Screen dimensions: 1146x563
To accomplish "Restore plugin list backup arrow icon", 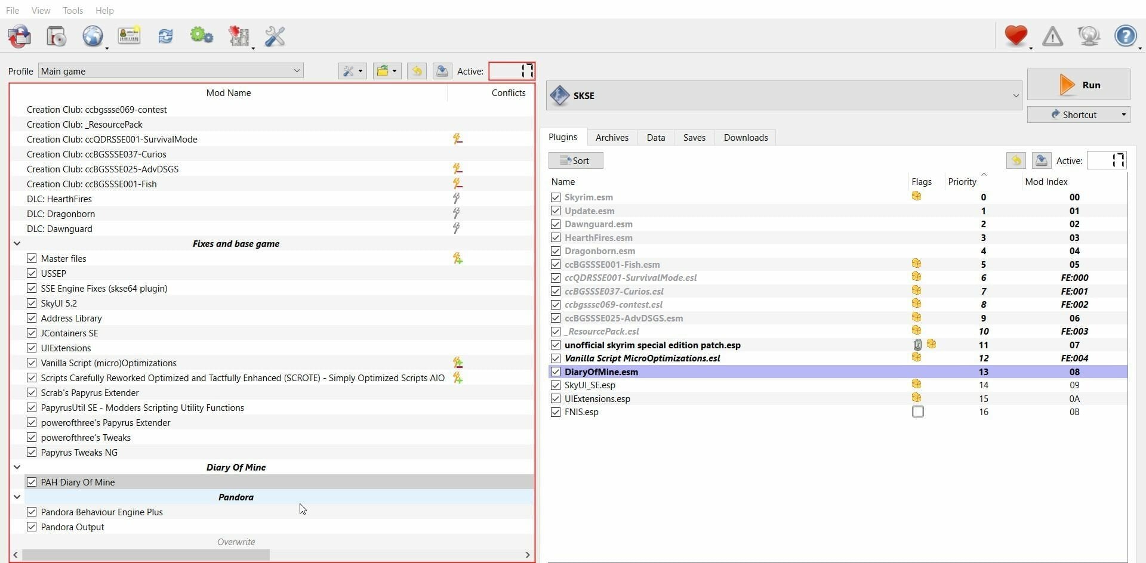I will (x=1016, y=160).
